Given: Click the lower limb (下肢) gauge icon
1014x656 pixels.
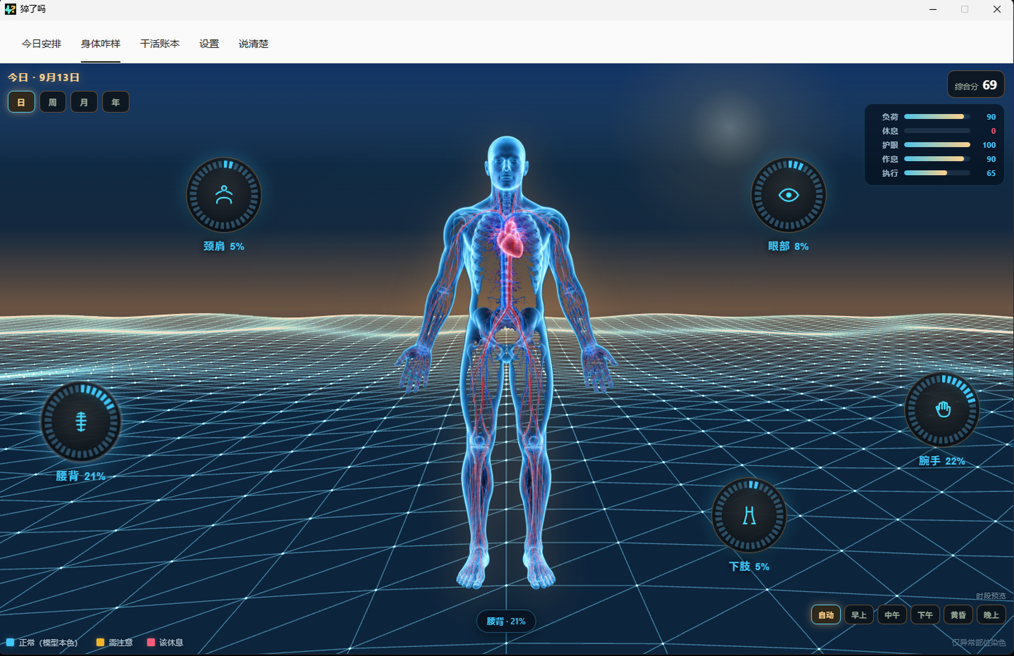Looking at the screenshot, I should 749,515.
